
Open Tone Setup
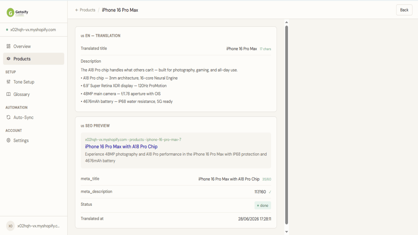[x=33, y=82]
